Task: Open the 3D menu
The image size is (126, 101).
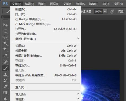Action: click(106, 4)
